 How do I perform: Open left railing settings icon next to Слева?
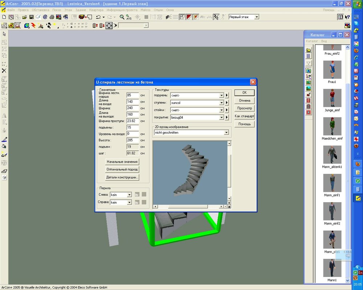(137, 195)
